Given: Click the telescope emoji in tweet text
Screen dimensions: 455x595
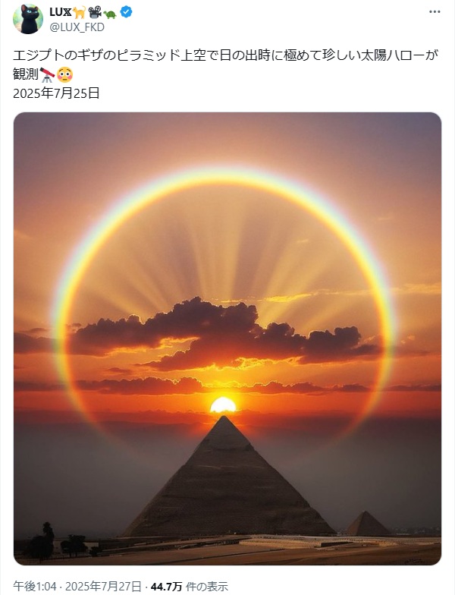Looking at the screenshot, I should pyautogui.click(x=47, y=74).
